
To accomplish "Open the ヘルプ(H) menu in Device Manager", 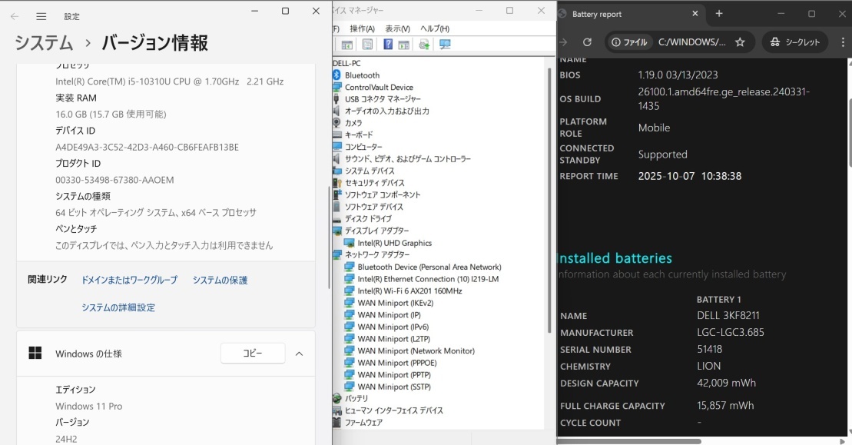I will click(435, 28).
